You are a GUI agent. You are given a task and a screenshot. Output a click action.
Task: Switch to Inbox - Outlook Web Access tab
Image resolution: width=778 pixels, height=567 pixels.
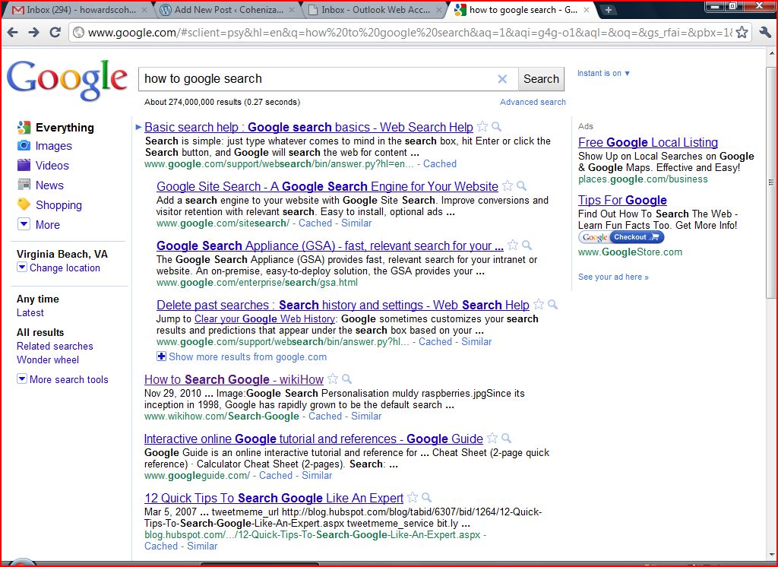tap(375, 9)
